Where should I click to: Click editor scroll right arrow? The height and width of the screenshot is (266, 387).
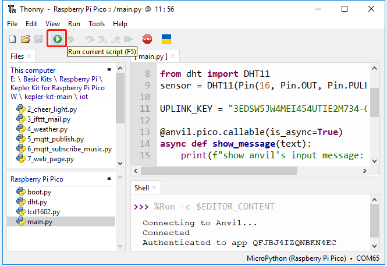pos(364,171)
